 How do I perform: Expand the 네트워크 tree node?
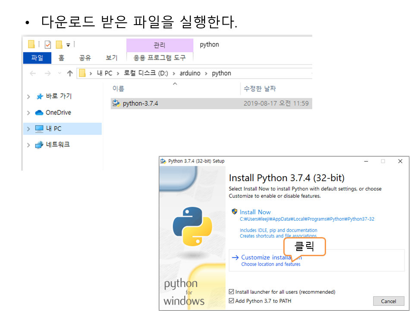[28, 145]
